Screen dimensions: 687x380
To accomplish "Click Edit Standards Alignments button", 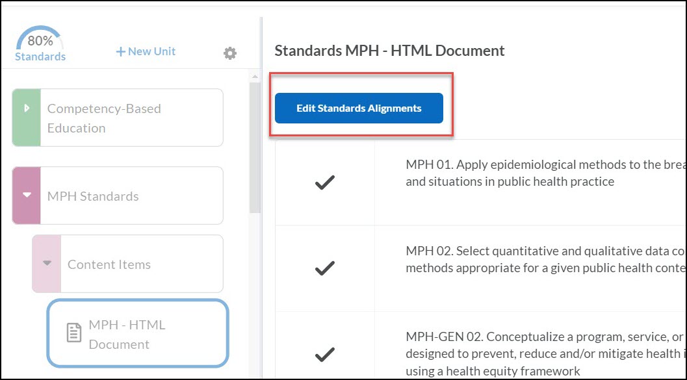I will pyautogui.click(x=359, y=108).
